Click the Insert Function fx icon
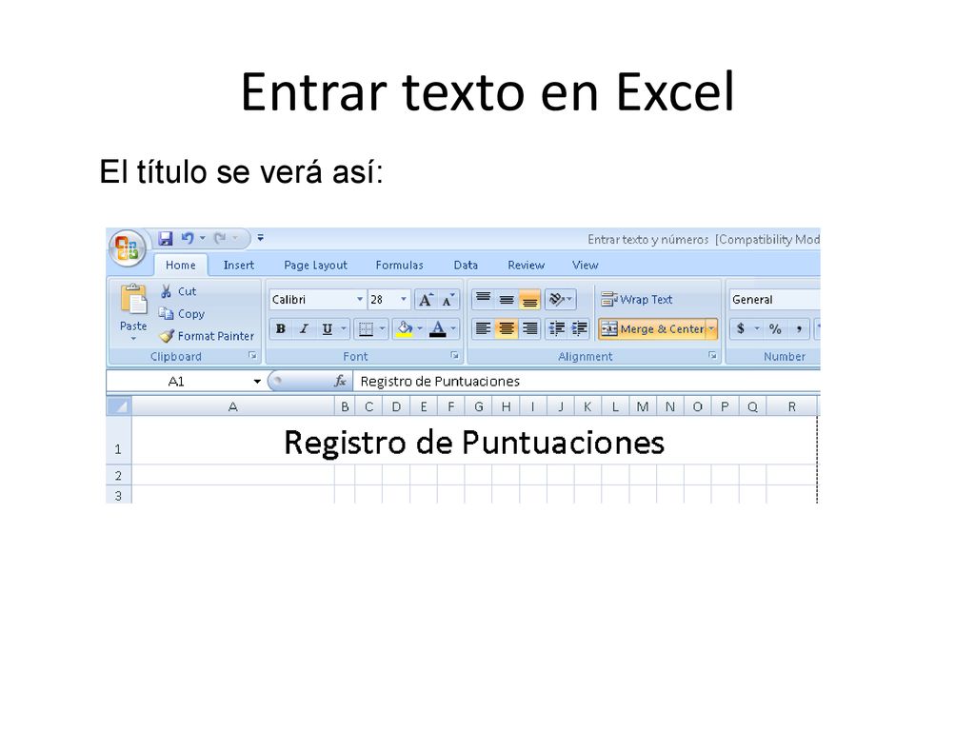Screen dimensions: 975x731 click(340, 381)
